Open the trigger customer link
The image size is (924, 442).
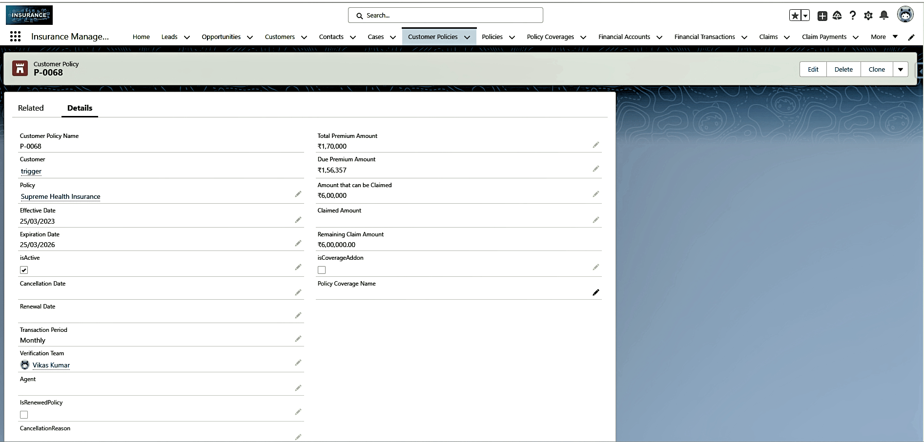pos(31,171)
